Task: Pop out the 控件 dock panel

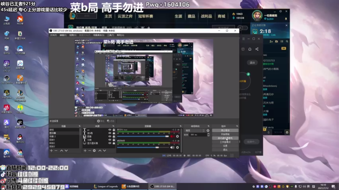Action: [x=237, y=126]
